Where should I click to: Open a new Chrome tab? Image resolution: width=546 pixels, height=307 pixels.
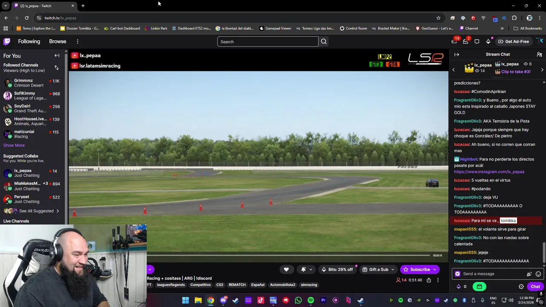(x=83, y=6)
